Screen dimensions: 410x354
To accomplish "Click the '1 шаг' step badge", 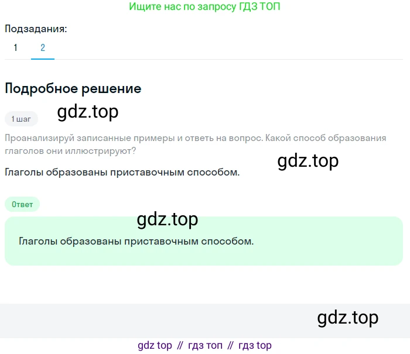I will pyautogui.click(x=21, y=119).
